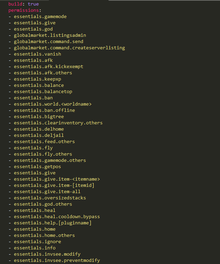Click essentials.help.[pluginname] entry
The image size is (220, 264).
(x=53, y=223)
